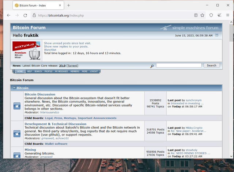
Task: Open gmaxwell profile under Development moderators
Action: [48, 138]
